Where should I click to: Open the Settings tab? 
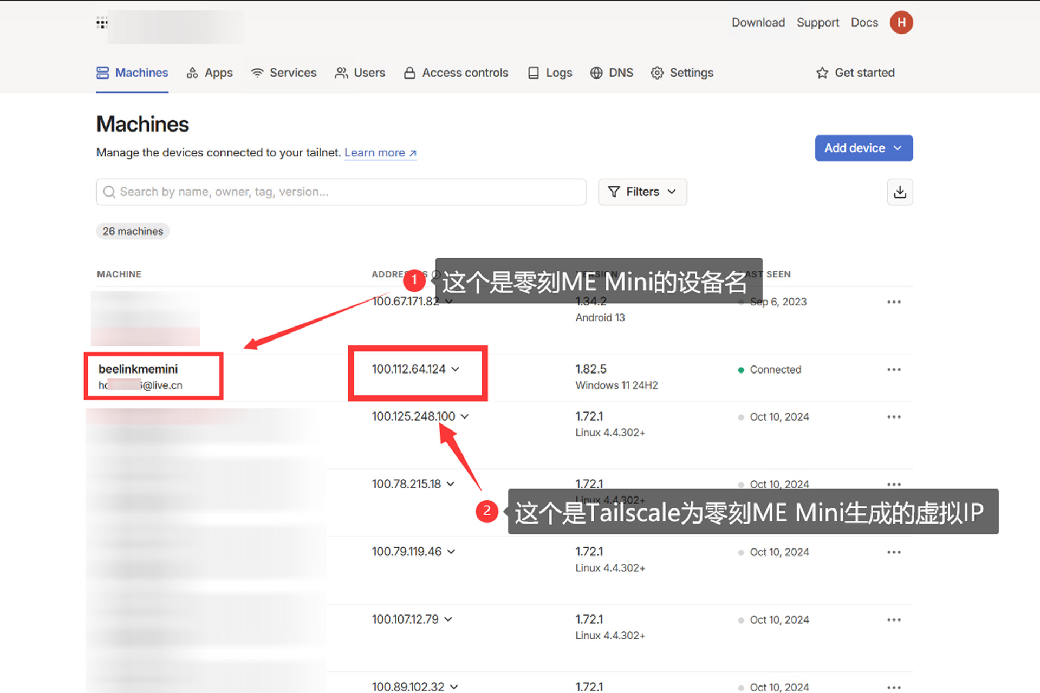point(682,73)
